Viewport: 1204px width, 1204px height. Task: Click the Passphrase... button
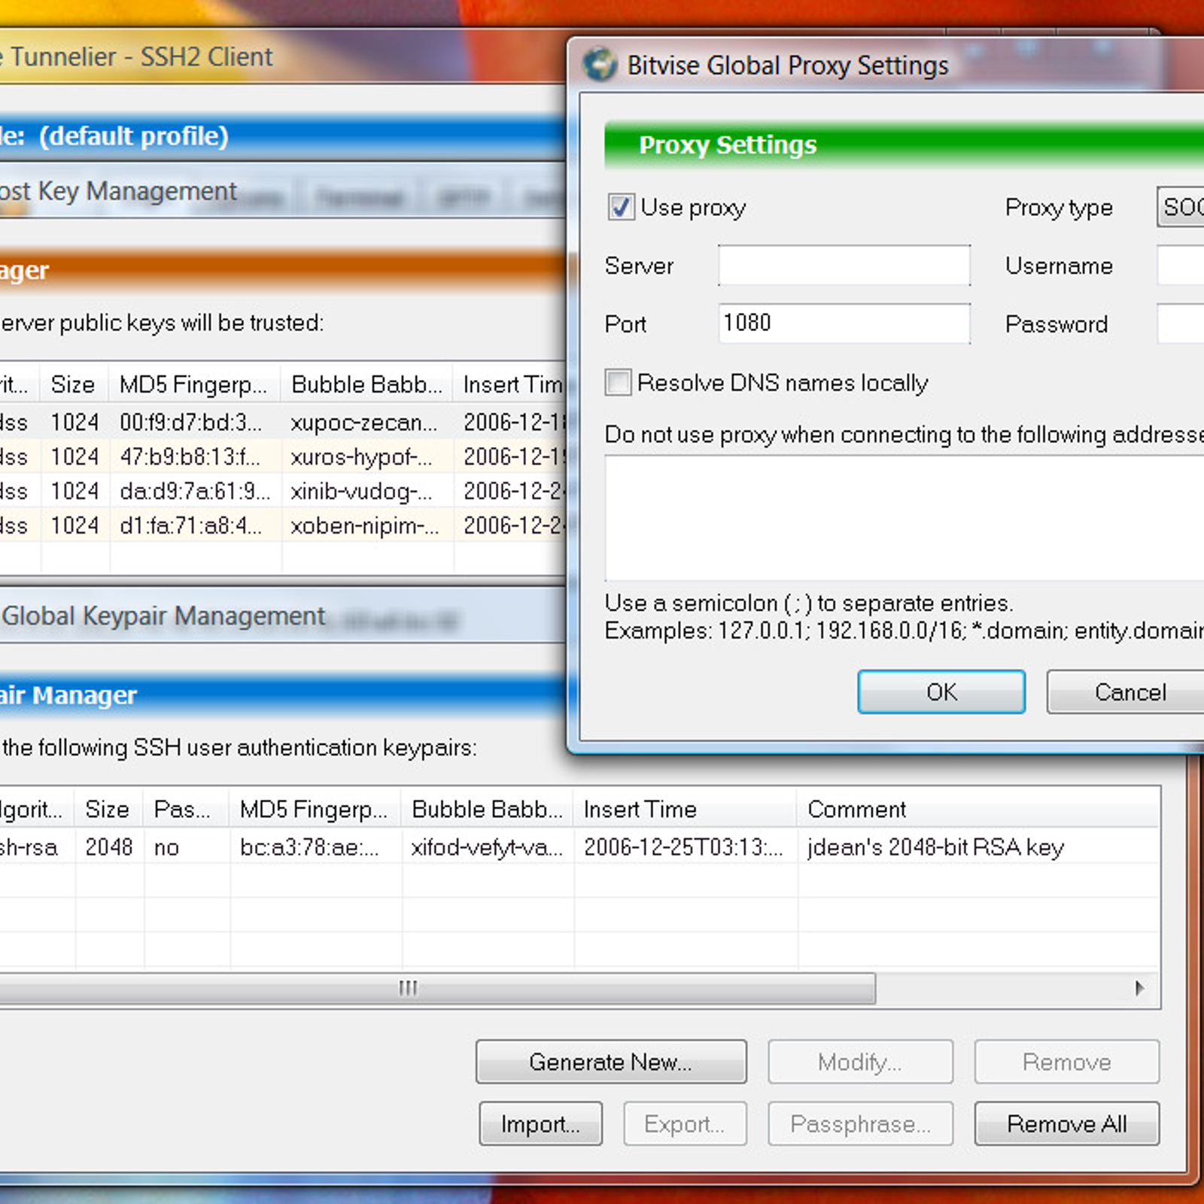(x=860, y=1123)
